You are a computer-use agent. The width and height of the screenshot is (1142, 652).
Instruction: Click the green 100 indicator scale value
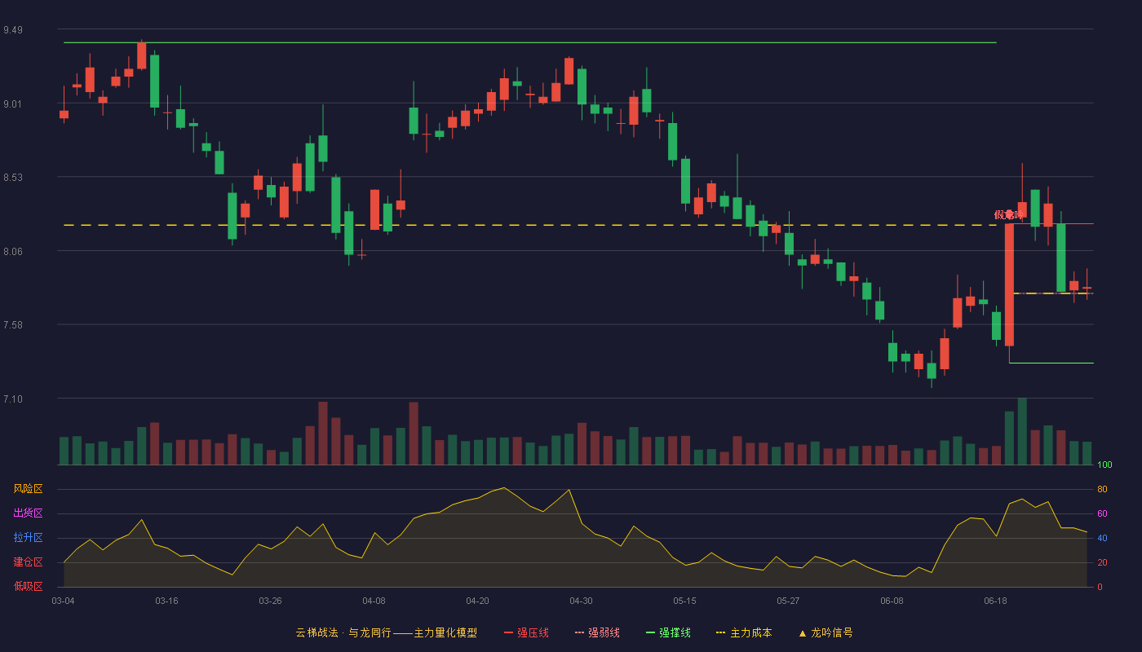[1104, 465]
